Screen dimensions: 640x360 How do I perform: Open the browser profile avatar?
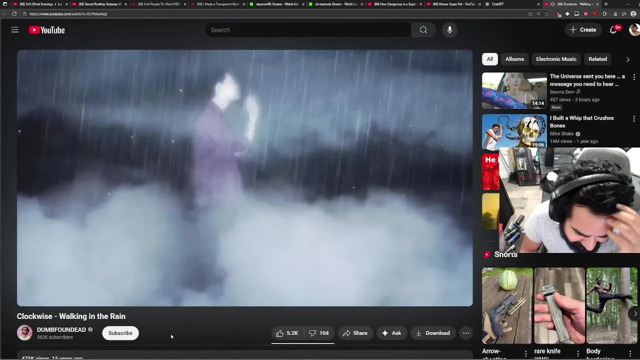pyautogui.click(x=633, y=14)
